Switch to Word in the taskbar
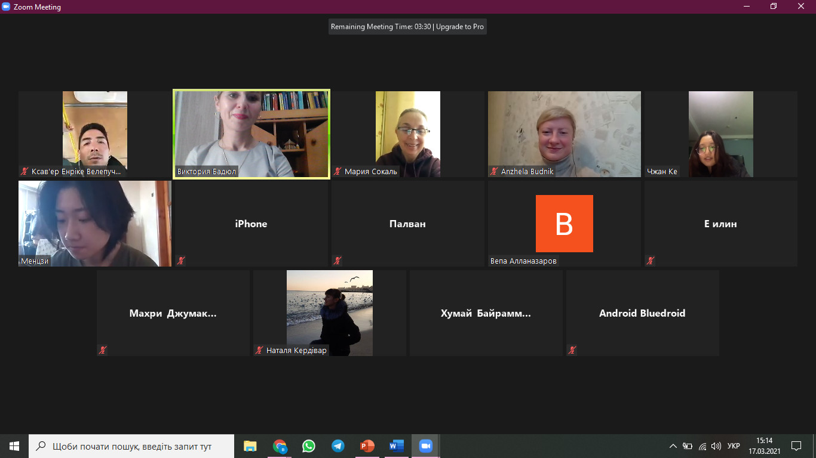 click(396, 446)
